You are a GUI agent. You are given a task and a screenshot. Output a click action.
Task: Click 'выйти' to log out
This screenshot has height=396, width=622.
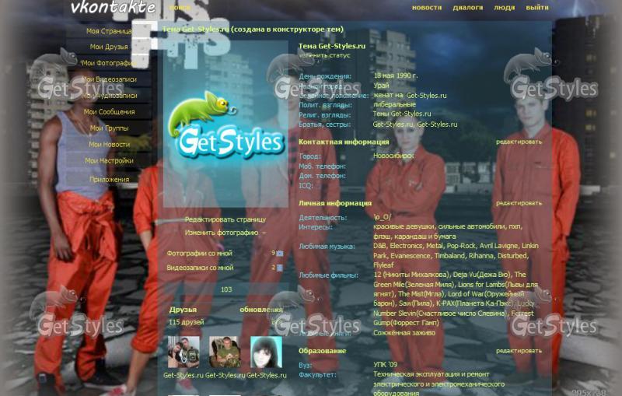(x=537, y=8)
